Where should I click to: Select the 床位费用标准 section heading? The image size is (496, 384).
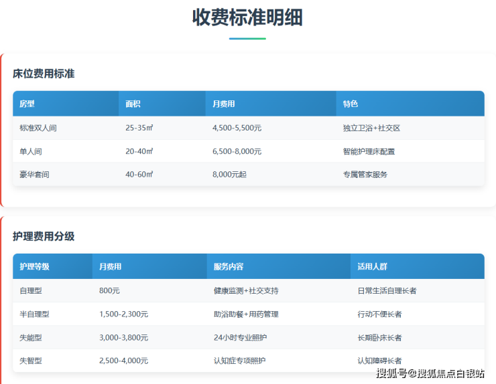pyautogui.click(x=44, y=74)
